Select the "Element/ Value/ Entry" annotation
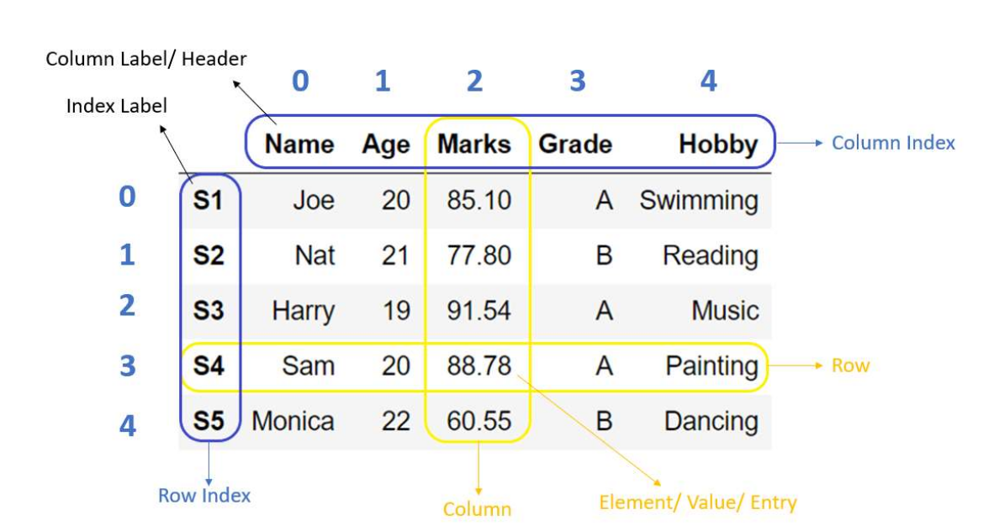The width and height of the screenshot is (994, 531). click(697, 502)
